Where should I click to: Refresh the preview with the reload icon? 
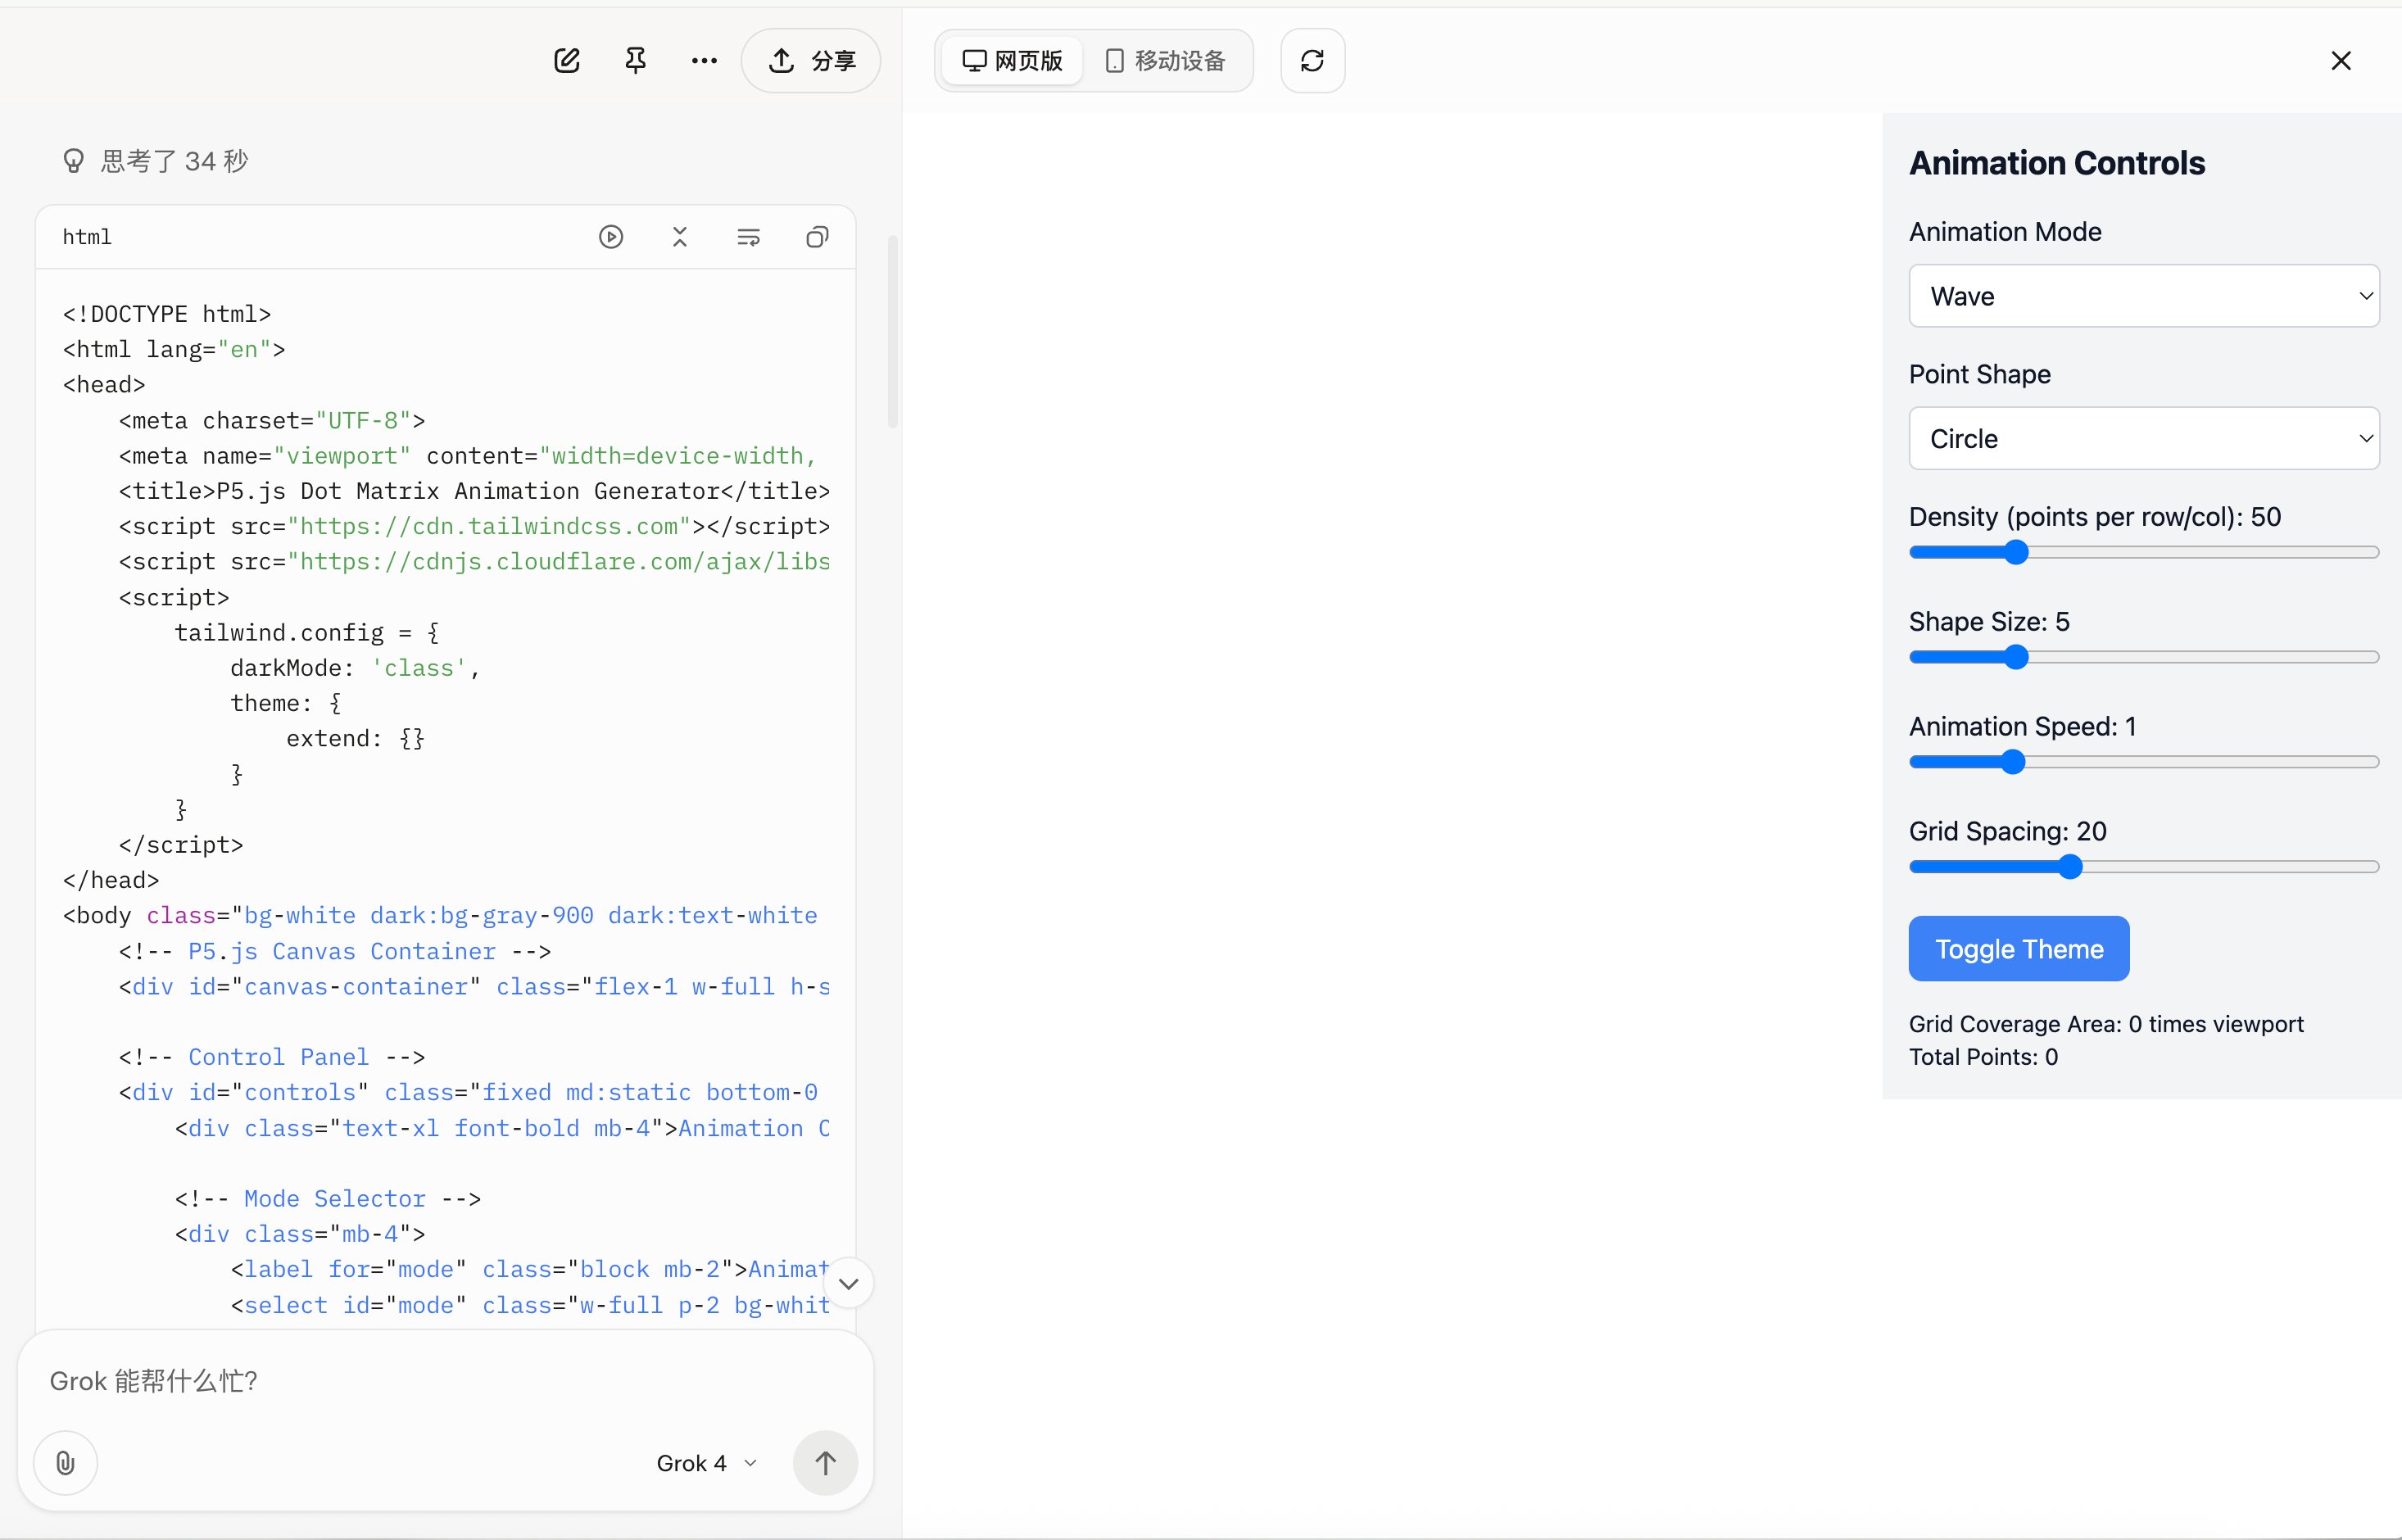point(1312,61)
